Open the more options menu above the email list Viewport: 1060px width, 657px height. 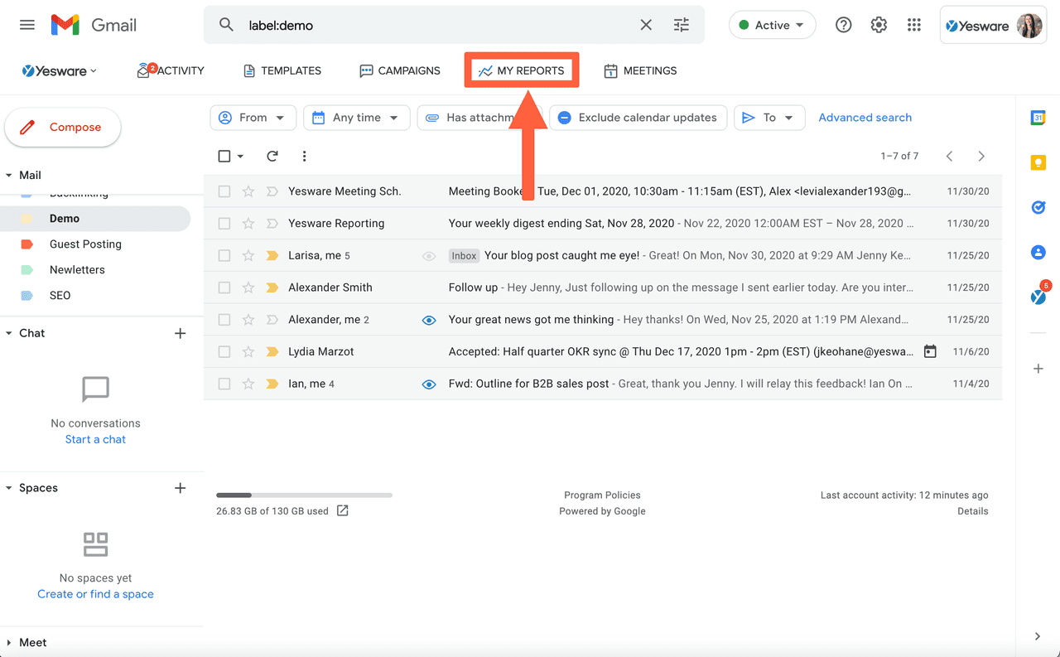click(x=304, y=156)
